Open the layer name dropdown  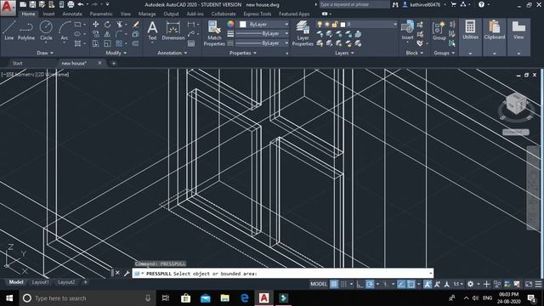[x=394, y=25]
